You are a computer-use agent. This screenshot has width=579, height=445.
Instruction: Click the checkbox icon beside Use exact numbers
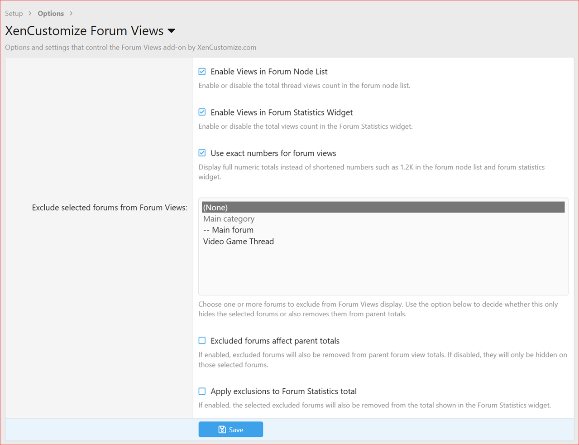pos(201,153)
